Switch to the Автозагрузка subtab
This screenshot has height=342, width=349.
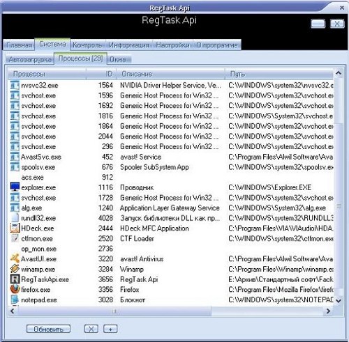30,59
